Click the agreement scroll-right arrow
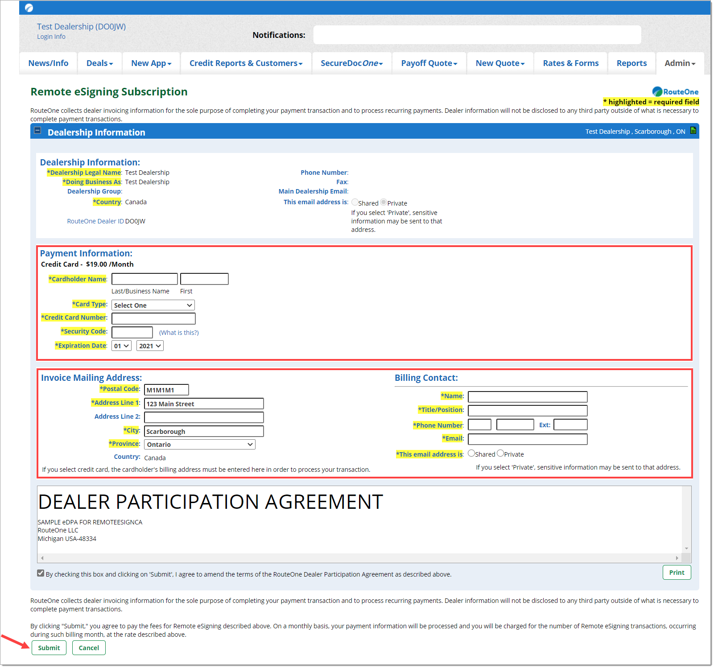The width and height of the screenshot is (714, 668). (x=677, y=558)
